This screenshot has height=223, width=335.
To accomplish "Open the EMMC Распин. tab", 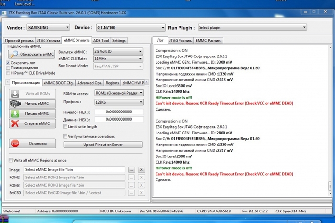I will click(208, 40).
